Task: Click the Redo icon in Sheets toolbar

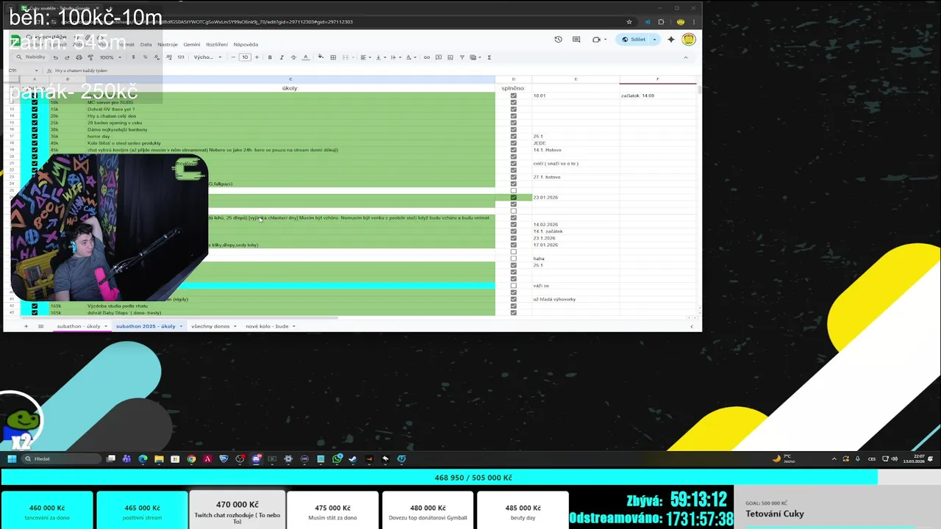Action: [x=67, y=57]
